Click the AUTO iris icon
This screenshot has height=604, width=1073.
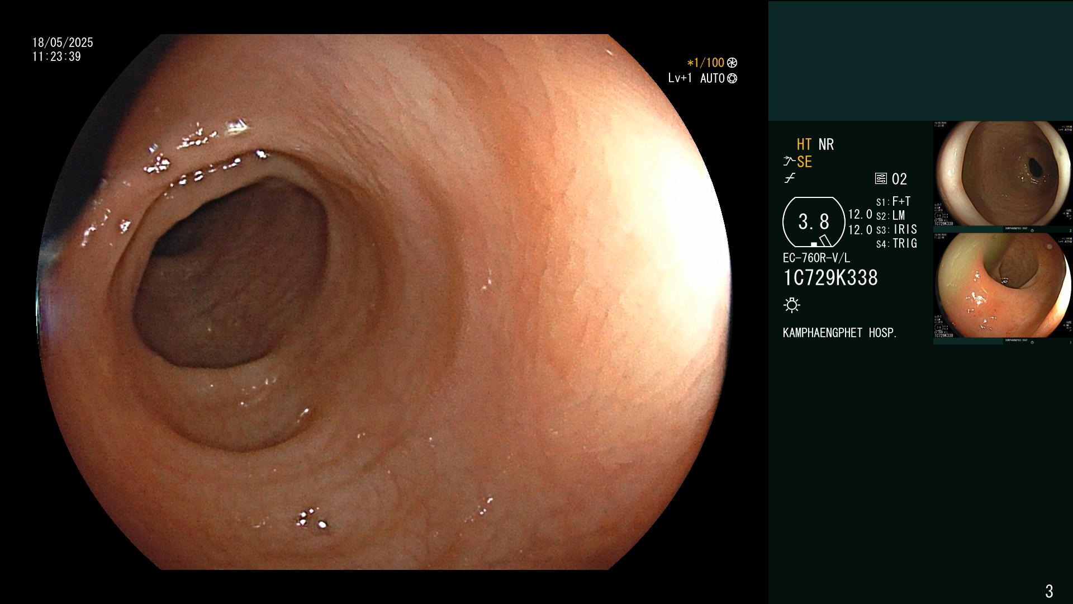[x=732, y=78]
